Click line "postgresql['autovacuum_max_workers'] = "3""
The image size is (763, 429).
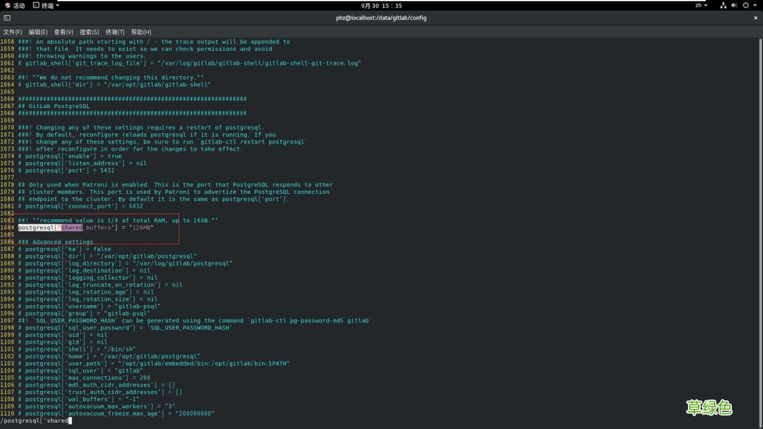[96, 406]
